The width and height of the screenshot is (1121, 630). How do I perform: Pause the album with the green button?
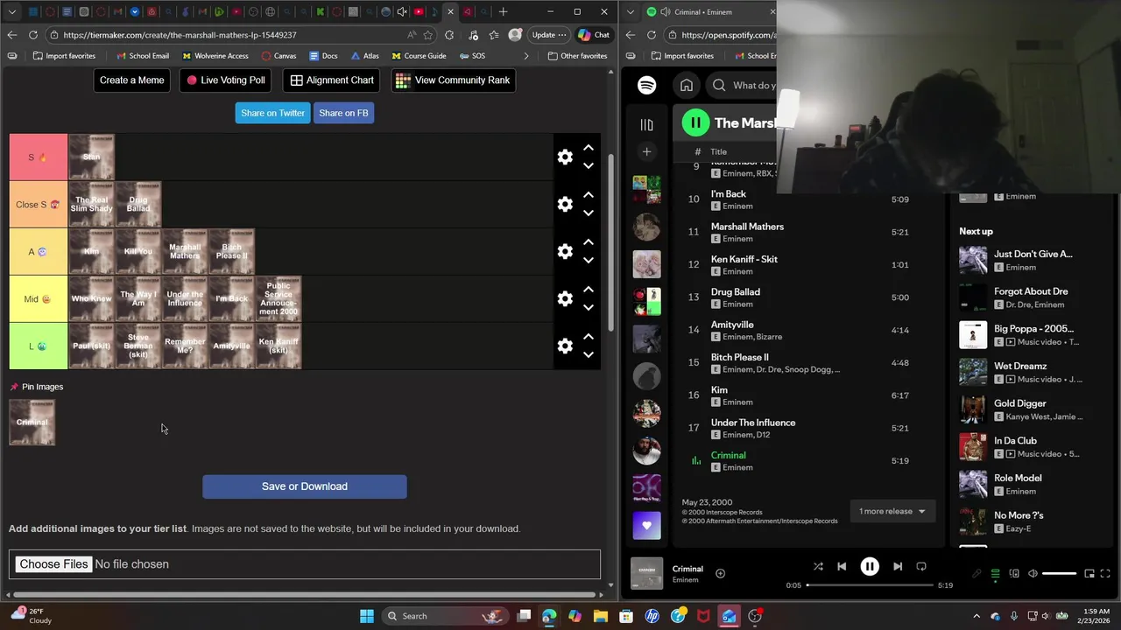[x=695, y=123]
